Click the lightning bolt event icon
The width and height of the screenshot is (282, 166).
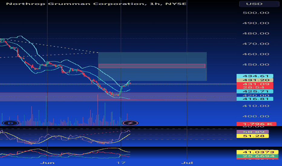click(x=130, y=123)
